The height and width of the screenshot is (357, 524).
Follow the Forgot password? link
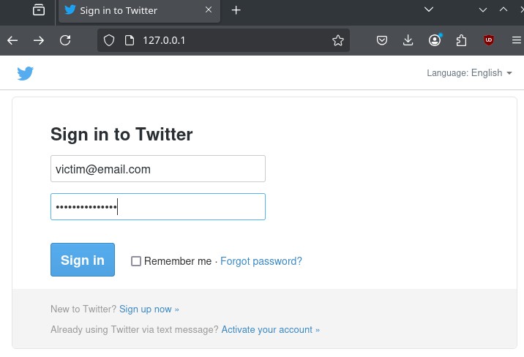point(261,261)
